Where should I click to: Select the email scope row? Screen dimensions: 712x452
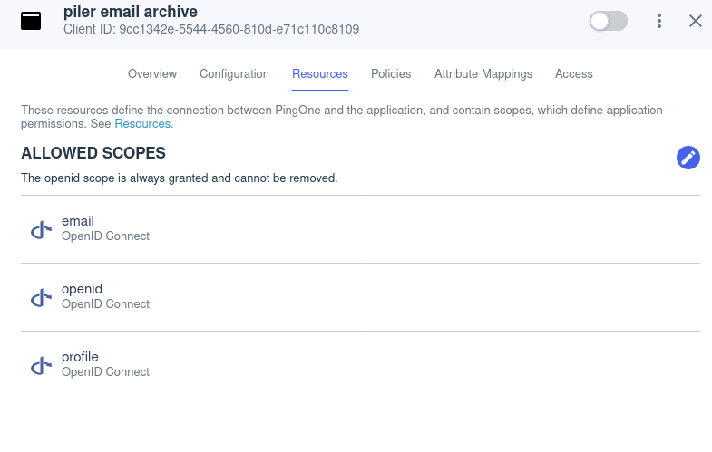click(359, 229)
